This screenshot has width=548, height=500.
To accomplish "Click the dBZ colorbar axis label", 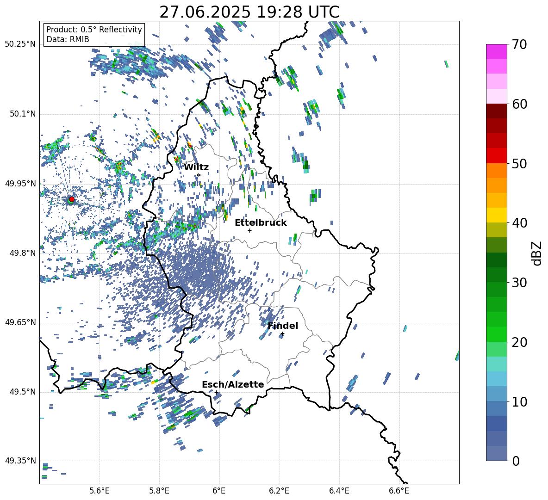I will pyautogui.click(x=537, y=253).
